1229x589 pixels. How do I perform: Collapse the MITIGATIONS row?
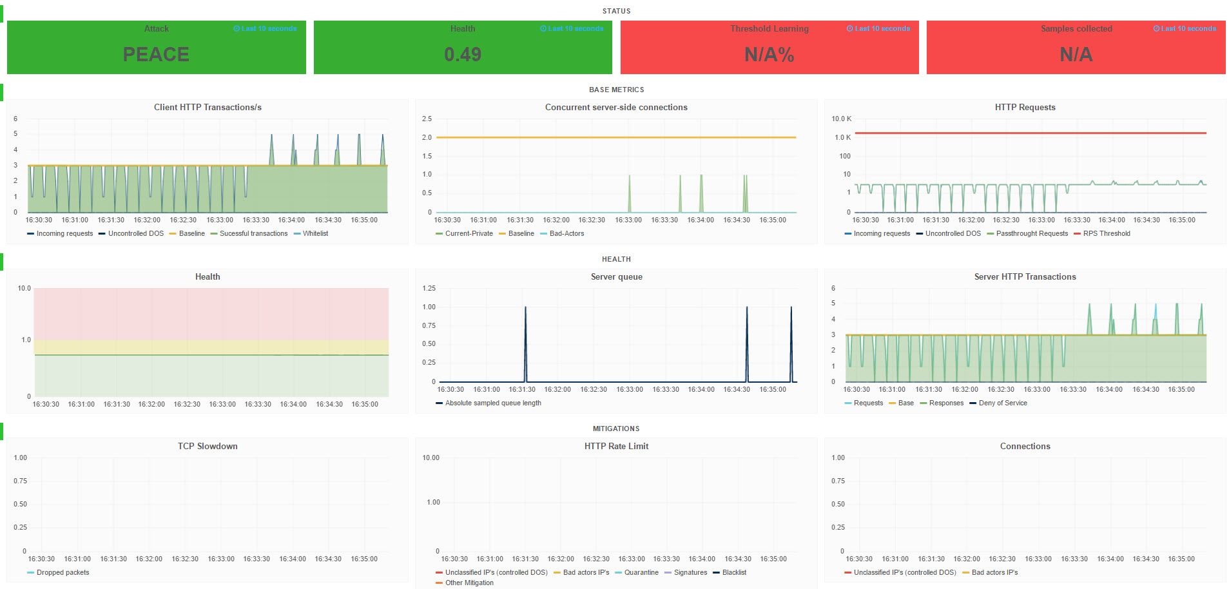click(616, 429)
